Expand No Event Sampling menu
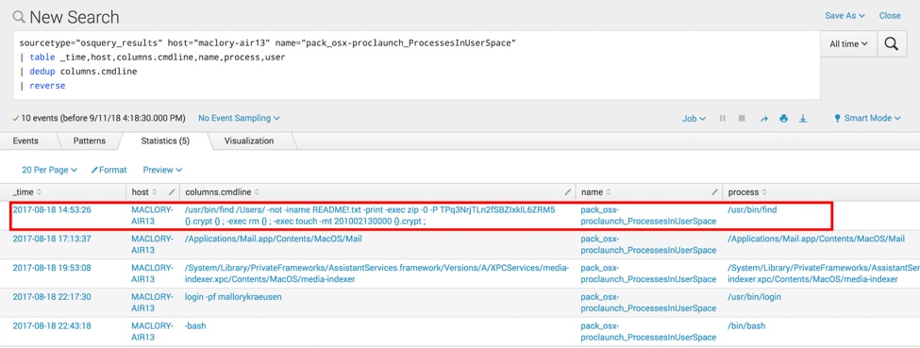Image resolution: width=920 pixels, height=348 pixels. coord(239,118)
